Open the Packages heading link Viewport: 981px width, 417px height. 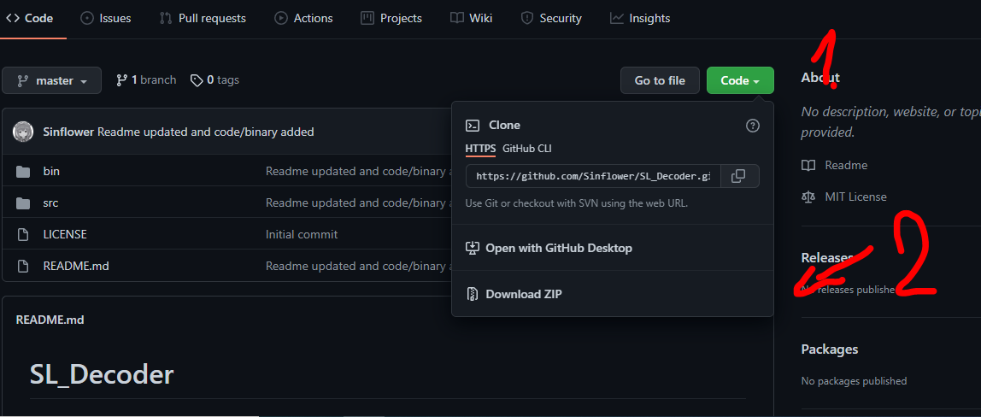tap(830, 349)
